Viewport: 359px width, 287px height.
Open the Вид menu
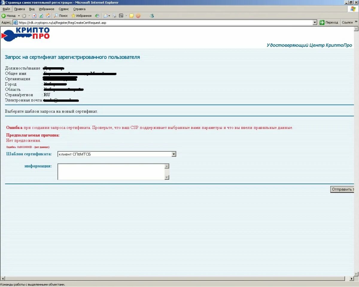32,9
